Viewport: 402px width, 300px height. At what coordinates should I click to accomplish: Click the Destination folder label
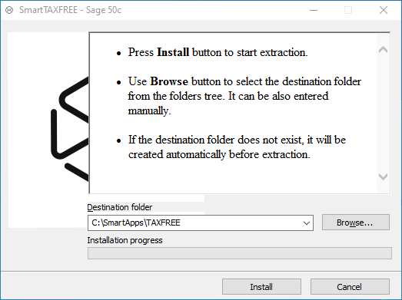[x=120, y=207]
